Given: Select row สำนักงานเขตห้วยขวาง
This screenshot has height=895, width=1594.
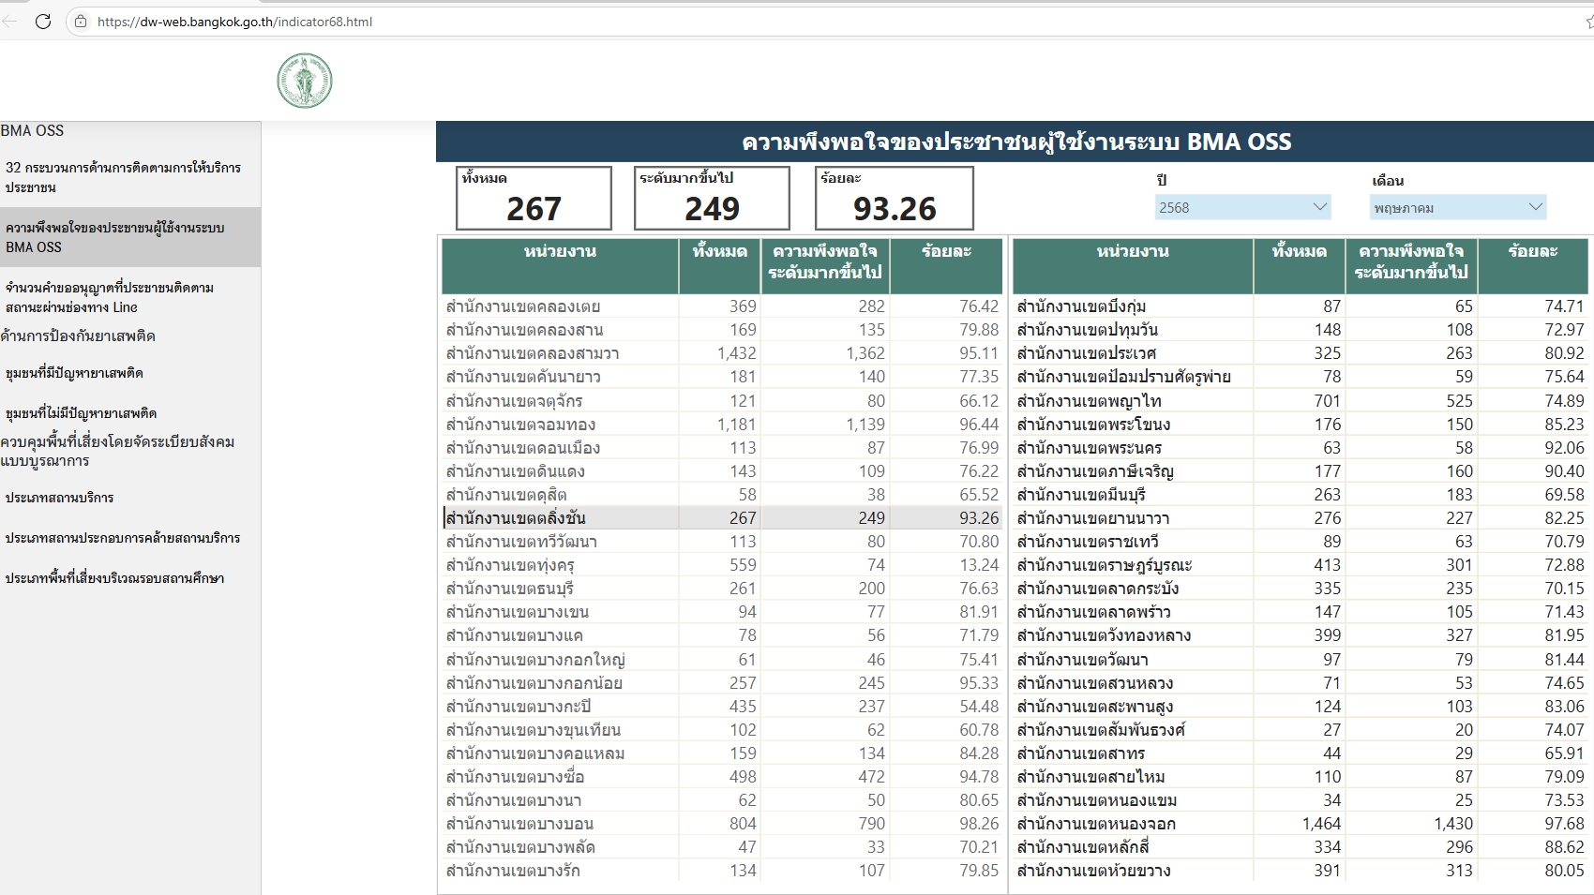Looking at the screenshot, I should [x=1301, y=871].
